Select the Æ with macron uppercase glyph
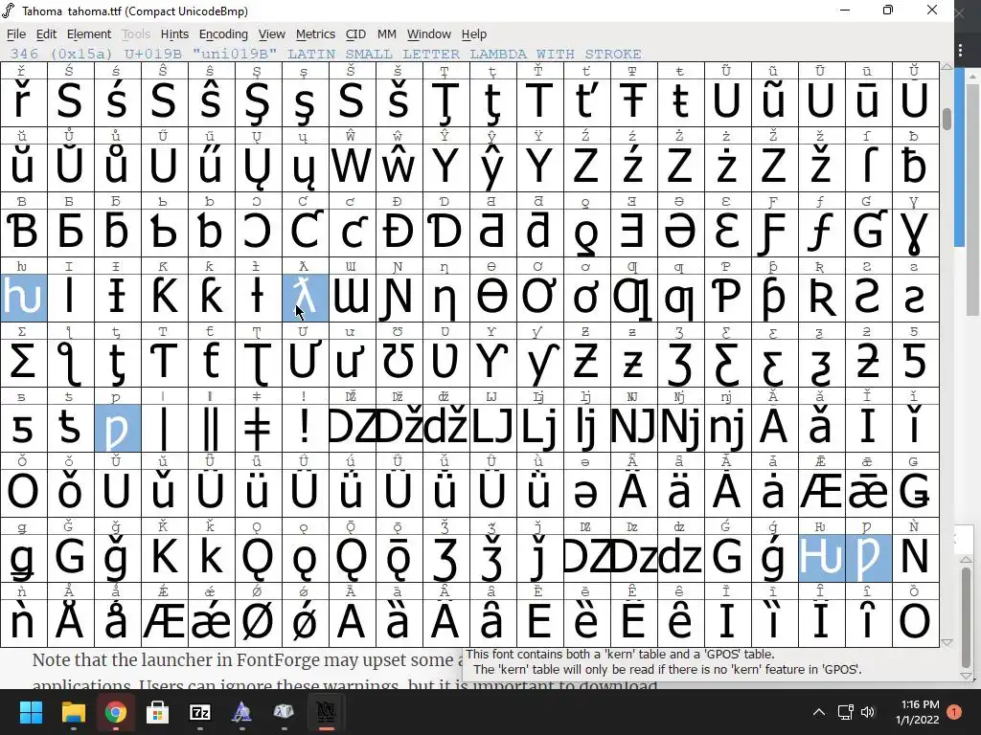Viewport: 981px width, 735px height. click(x=821, y=493)
